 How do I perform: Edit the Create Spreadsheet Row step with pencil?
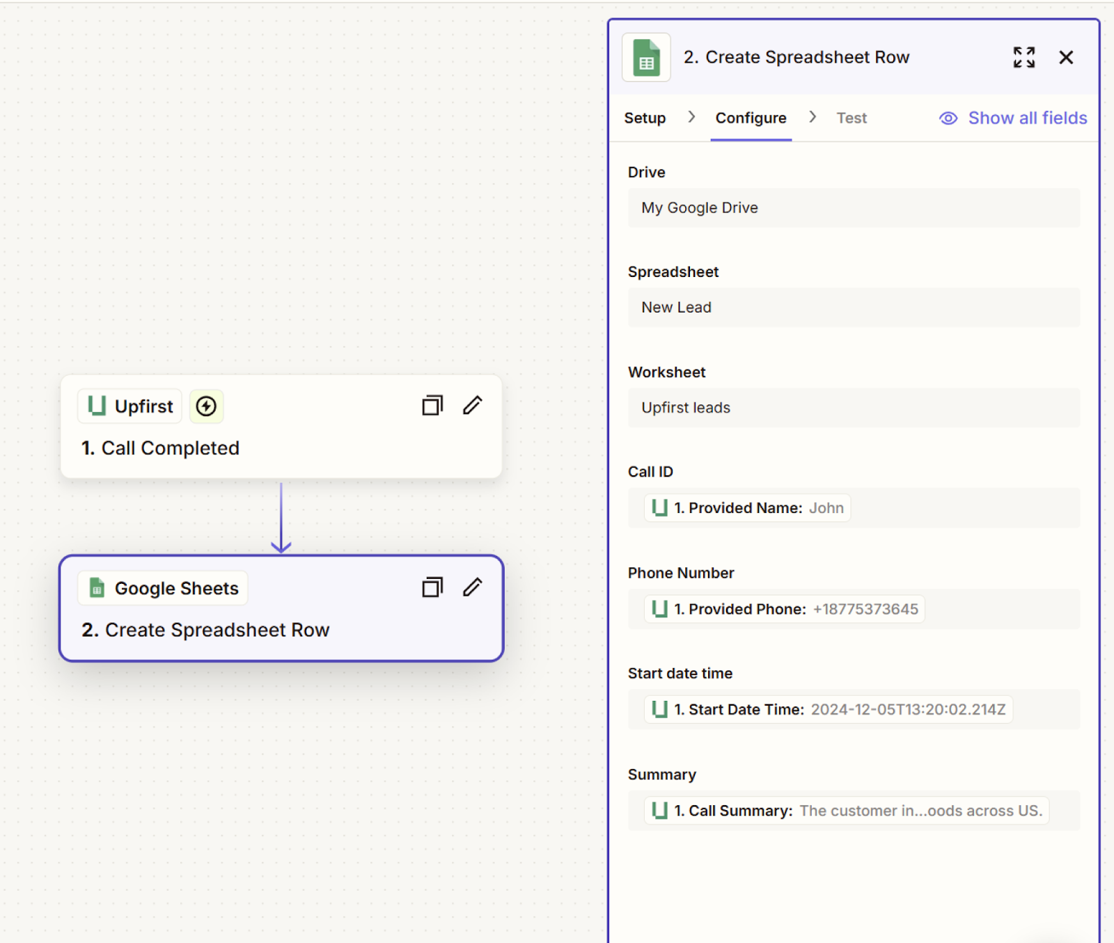tap(472, 587)
